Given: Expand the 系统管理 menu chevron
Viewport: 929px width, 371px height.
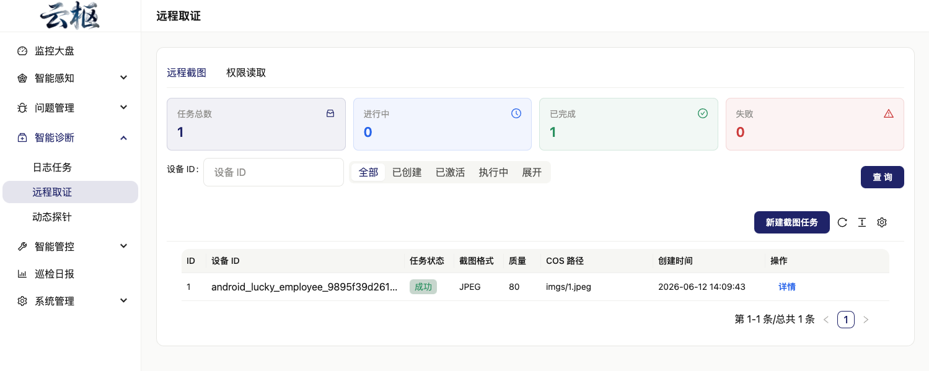Looking at the screenshot, I should [x=124, y=300].
